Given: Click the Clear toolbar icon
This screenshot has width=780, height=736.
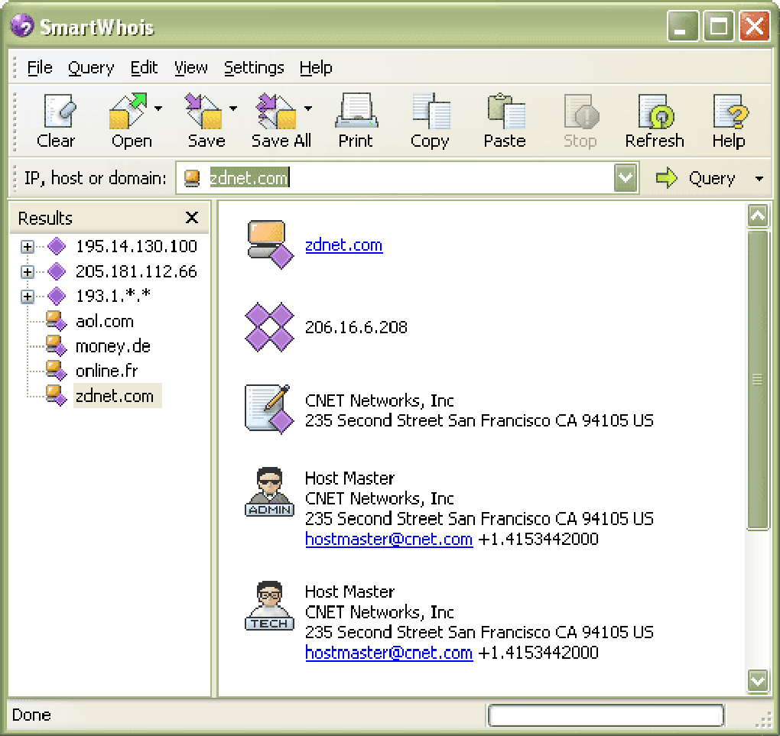Looking at the screenshot, I should point(58,112).
